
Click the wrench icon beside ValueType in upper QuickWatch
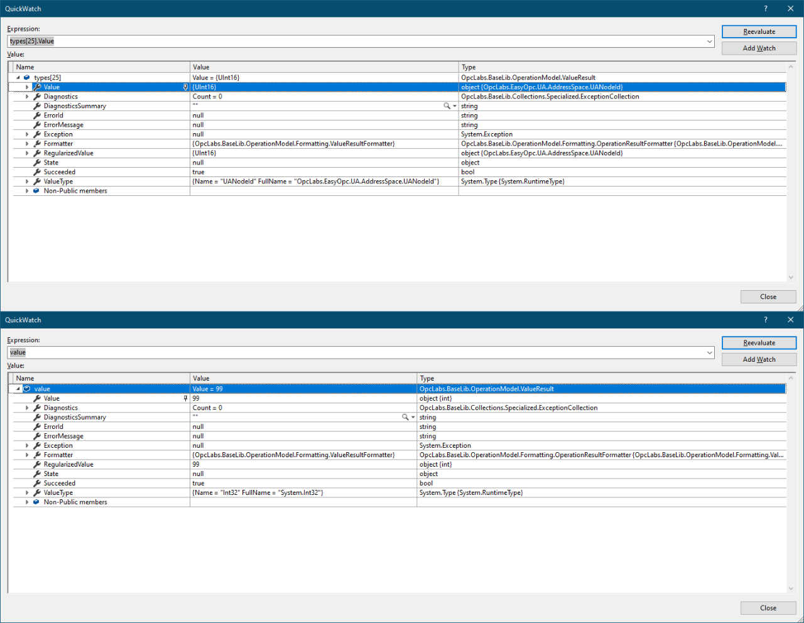(37, 181)
